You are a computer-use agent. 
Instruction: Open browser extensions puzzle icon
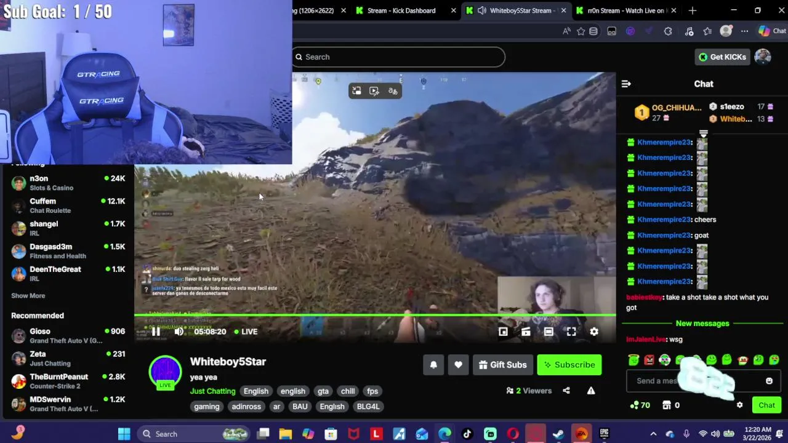pos(668,31)
